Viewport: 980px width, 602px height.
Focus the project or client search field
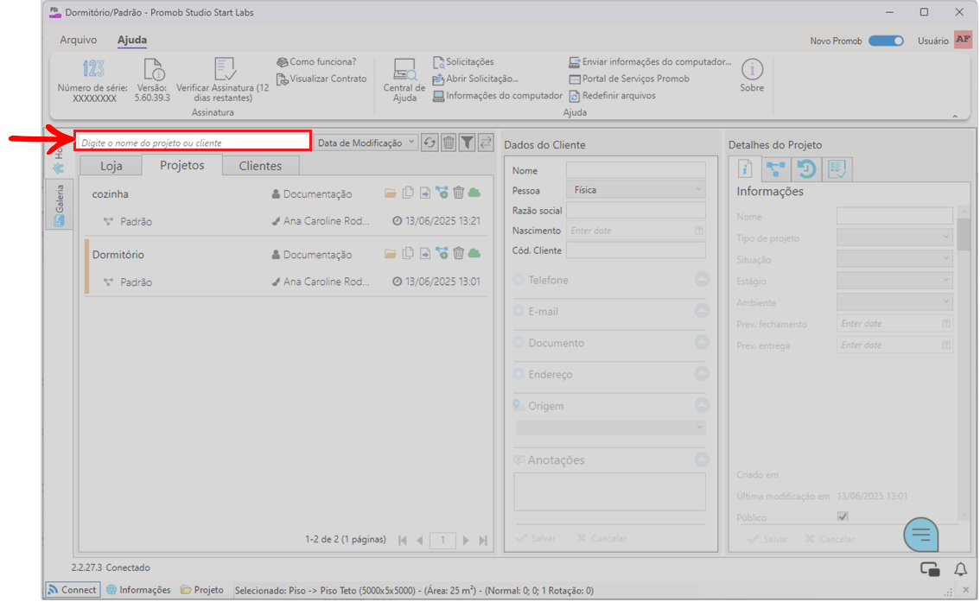(193, 143)
